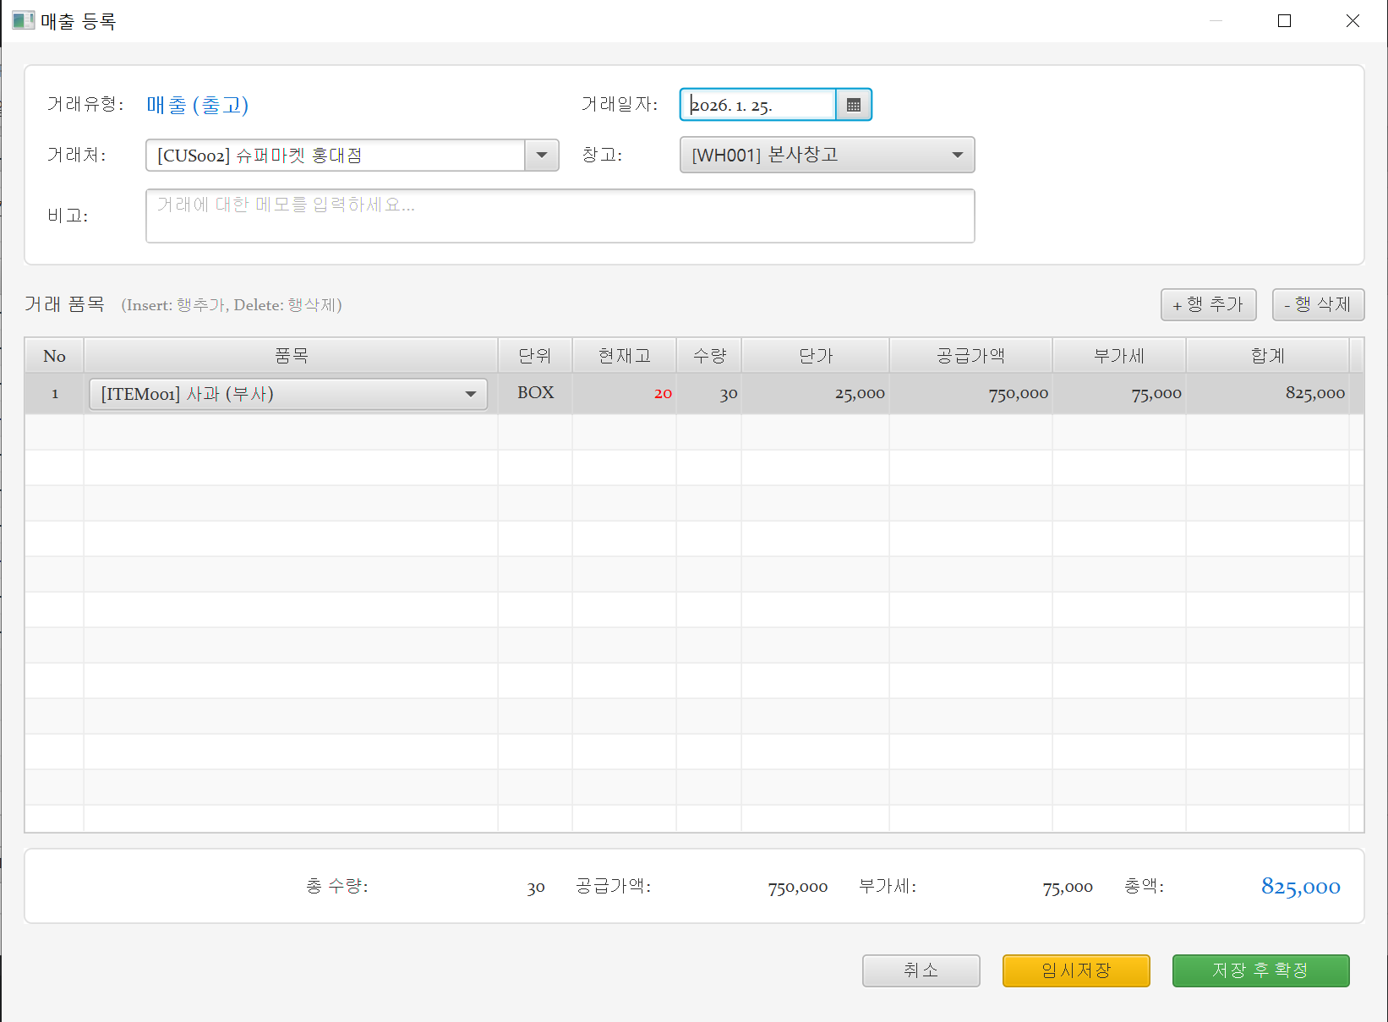Click the 합계 column header

pos(1267,356)
